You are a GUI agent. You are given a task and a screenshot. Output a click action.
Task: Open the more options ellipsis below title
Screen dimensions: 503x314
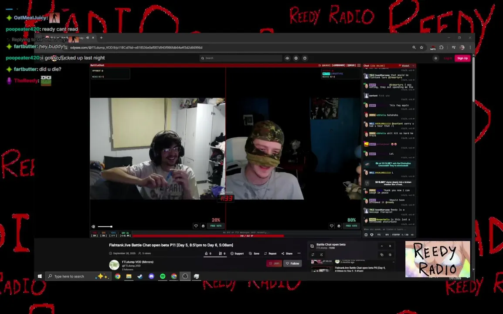tap(299, 253)
